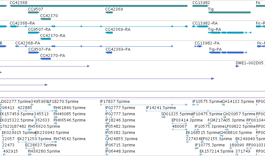265x156 pixels.
Task: Select the 362633 feature label
Action: click(42, 120)
